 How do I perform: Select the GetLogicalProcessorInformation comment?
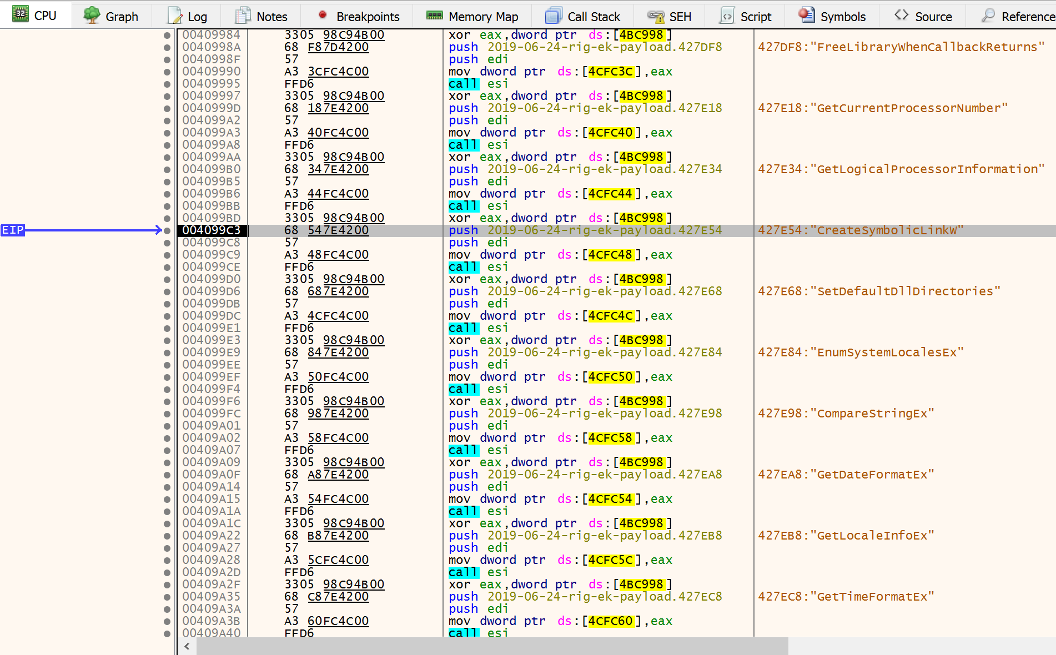(x=901, y=169)
